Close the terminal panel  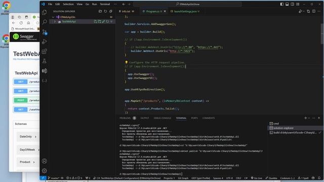click(319, 118)
